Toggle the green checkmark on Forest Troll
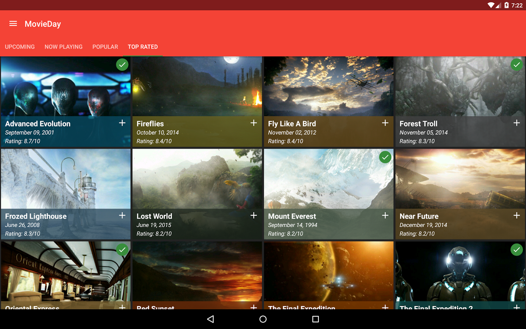This screenshot has width=526, height=329. point(517,65)
